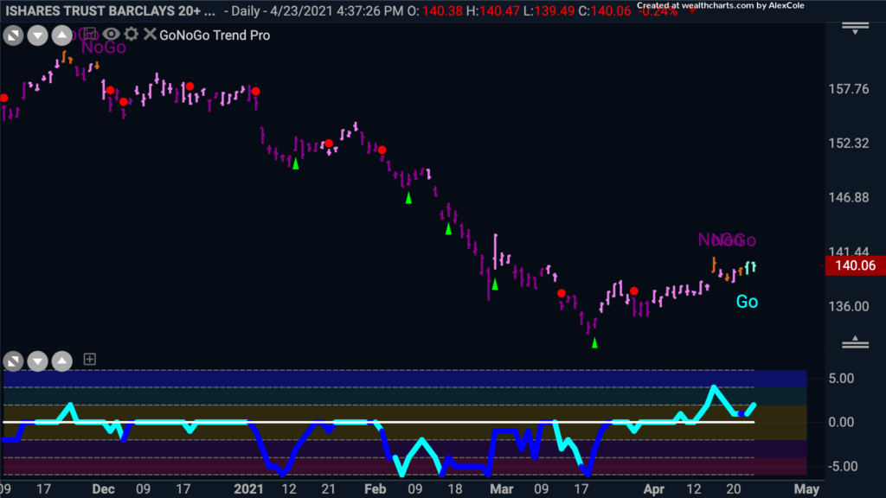This screenshot has height=498, width=886.
Task: Expand oscillator pane with plus box
Action: pos(89,359)
